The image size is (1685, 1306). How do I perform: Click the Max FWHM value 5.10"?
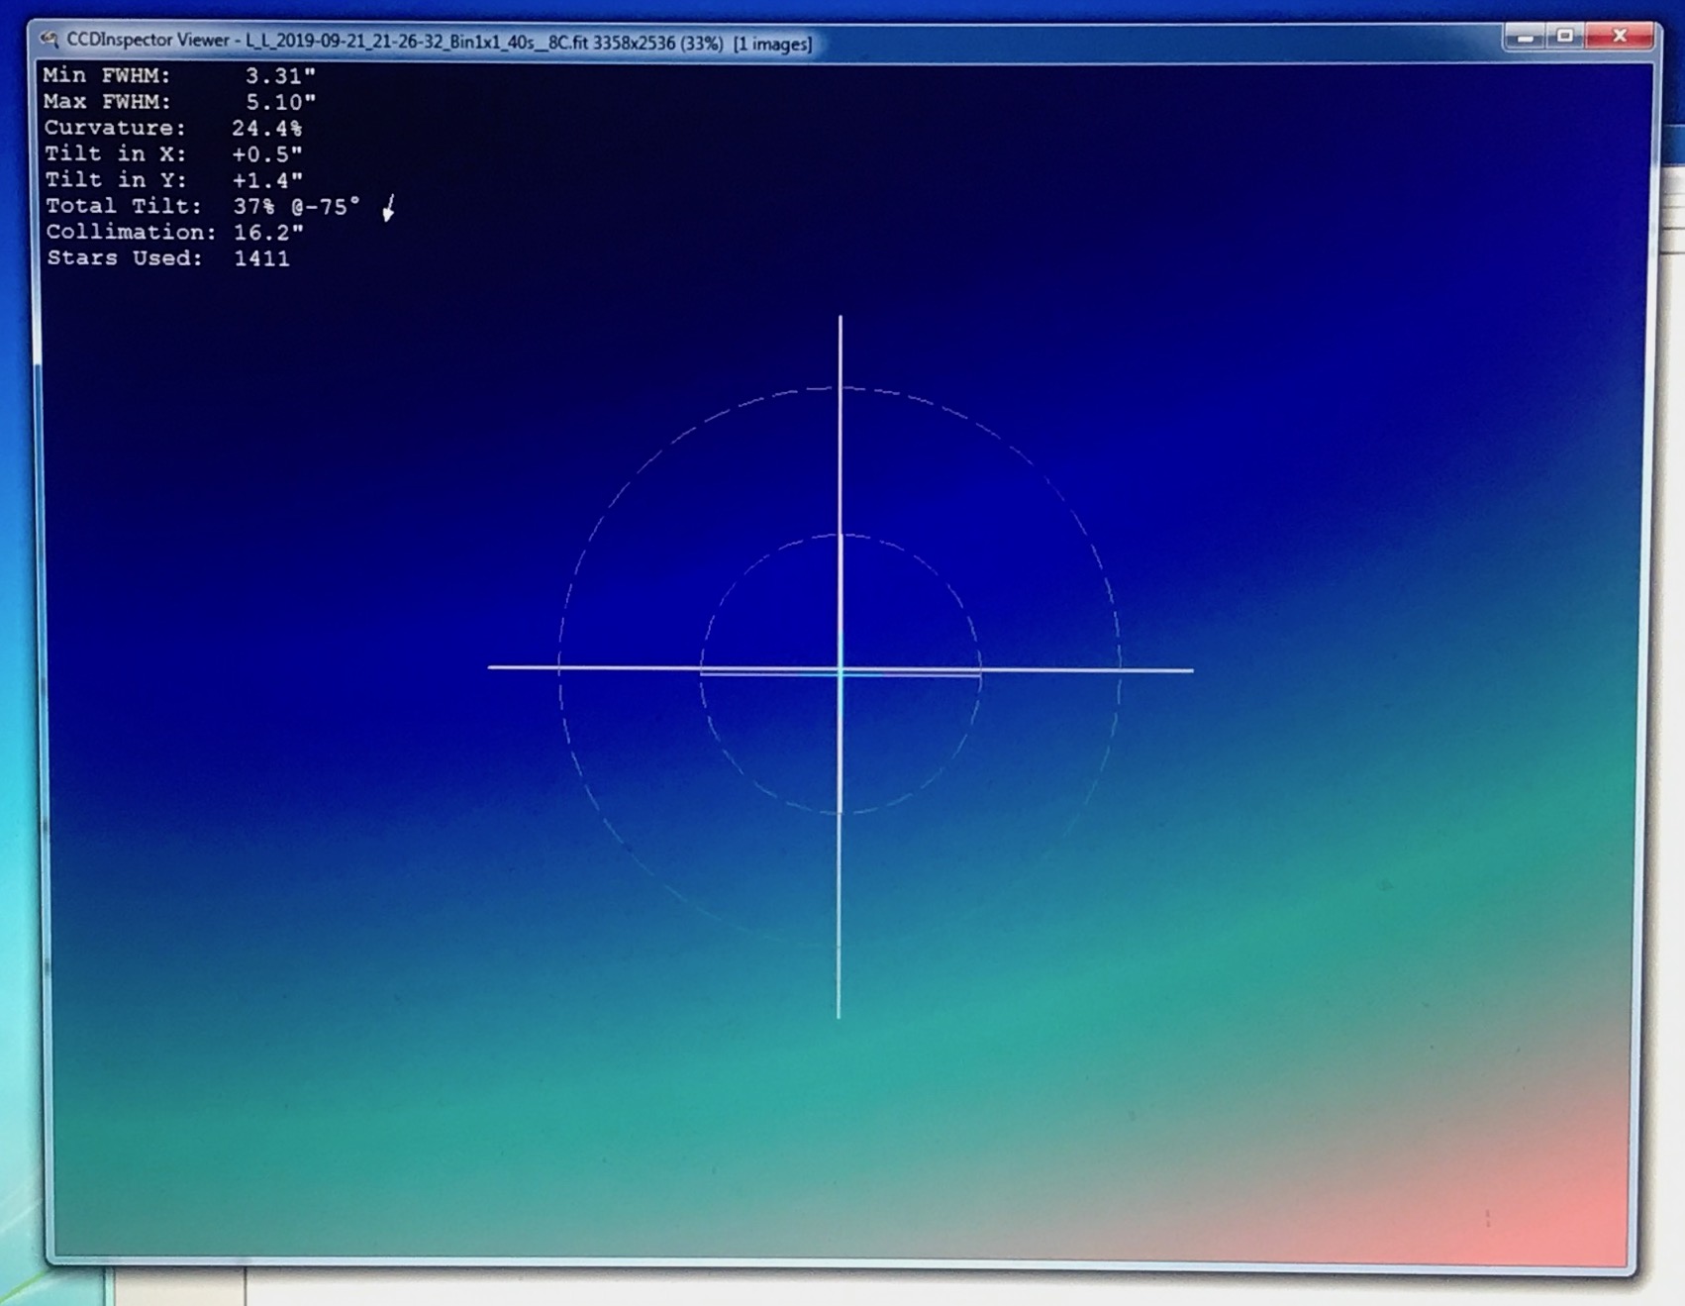(x=280, y=102)
